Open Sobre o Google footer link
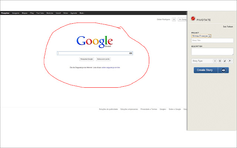Screen dimensions: 237x148 175,109
